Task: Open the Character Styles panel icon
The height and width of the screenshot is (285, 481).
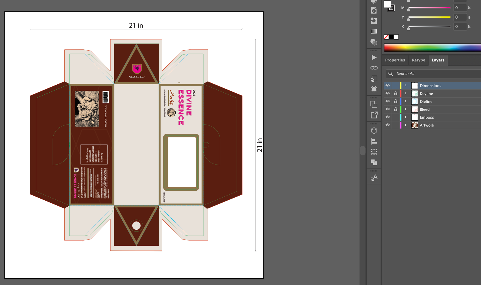Action: pyautogui.click(x=374, y=178)
